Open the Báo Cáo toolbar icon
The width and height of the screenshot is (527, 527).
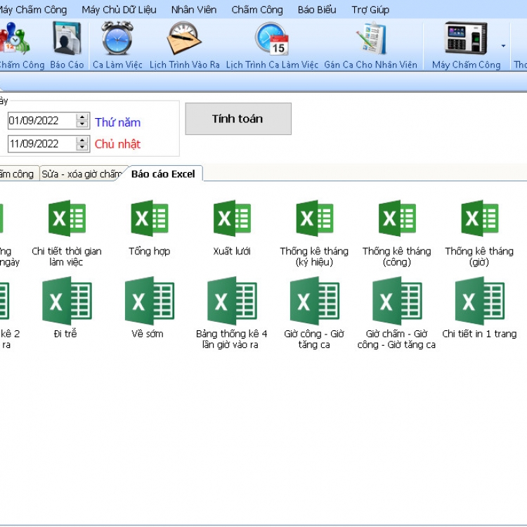(67, 39)
